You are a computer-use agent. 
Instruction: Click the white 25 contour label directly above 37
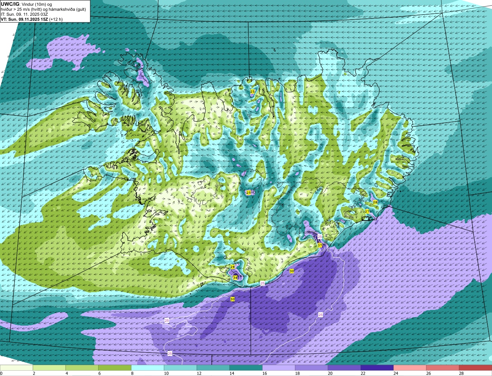pos(320,236)
